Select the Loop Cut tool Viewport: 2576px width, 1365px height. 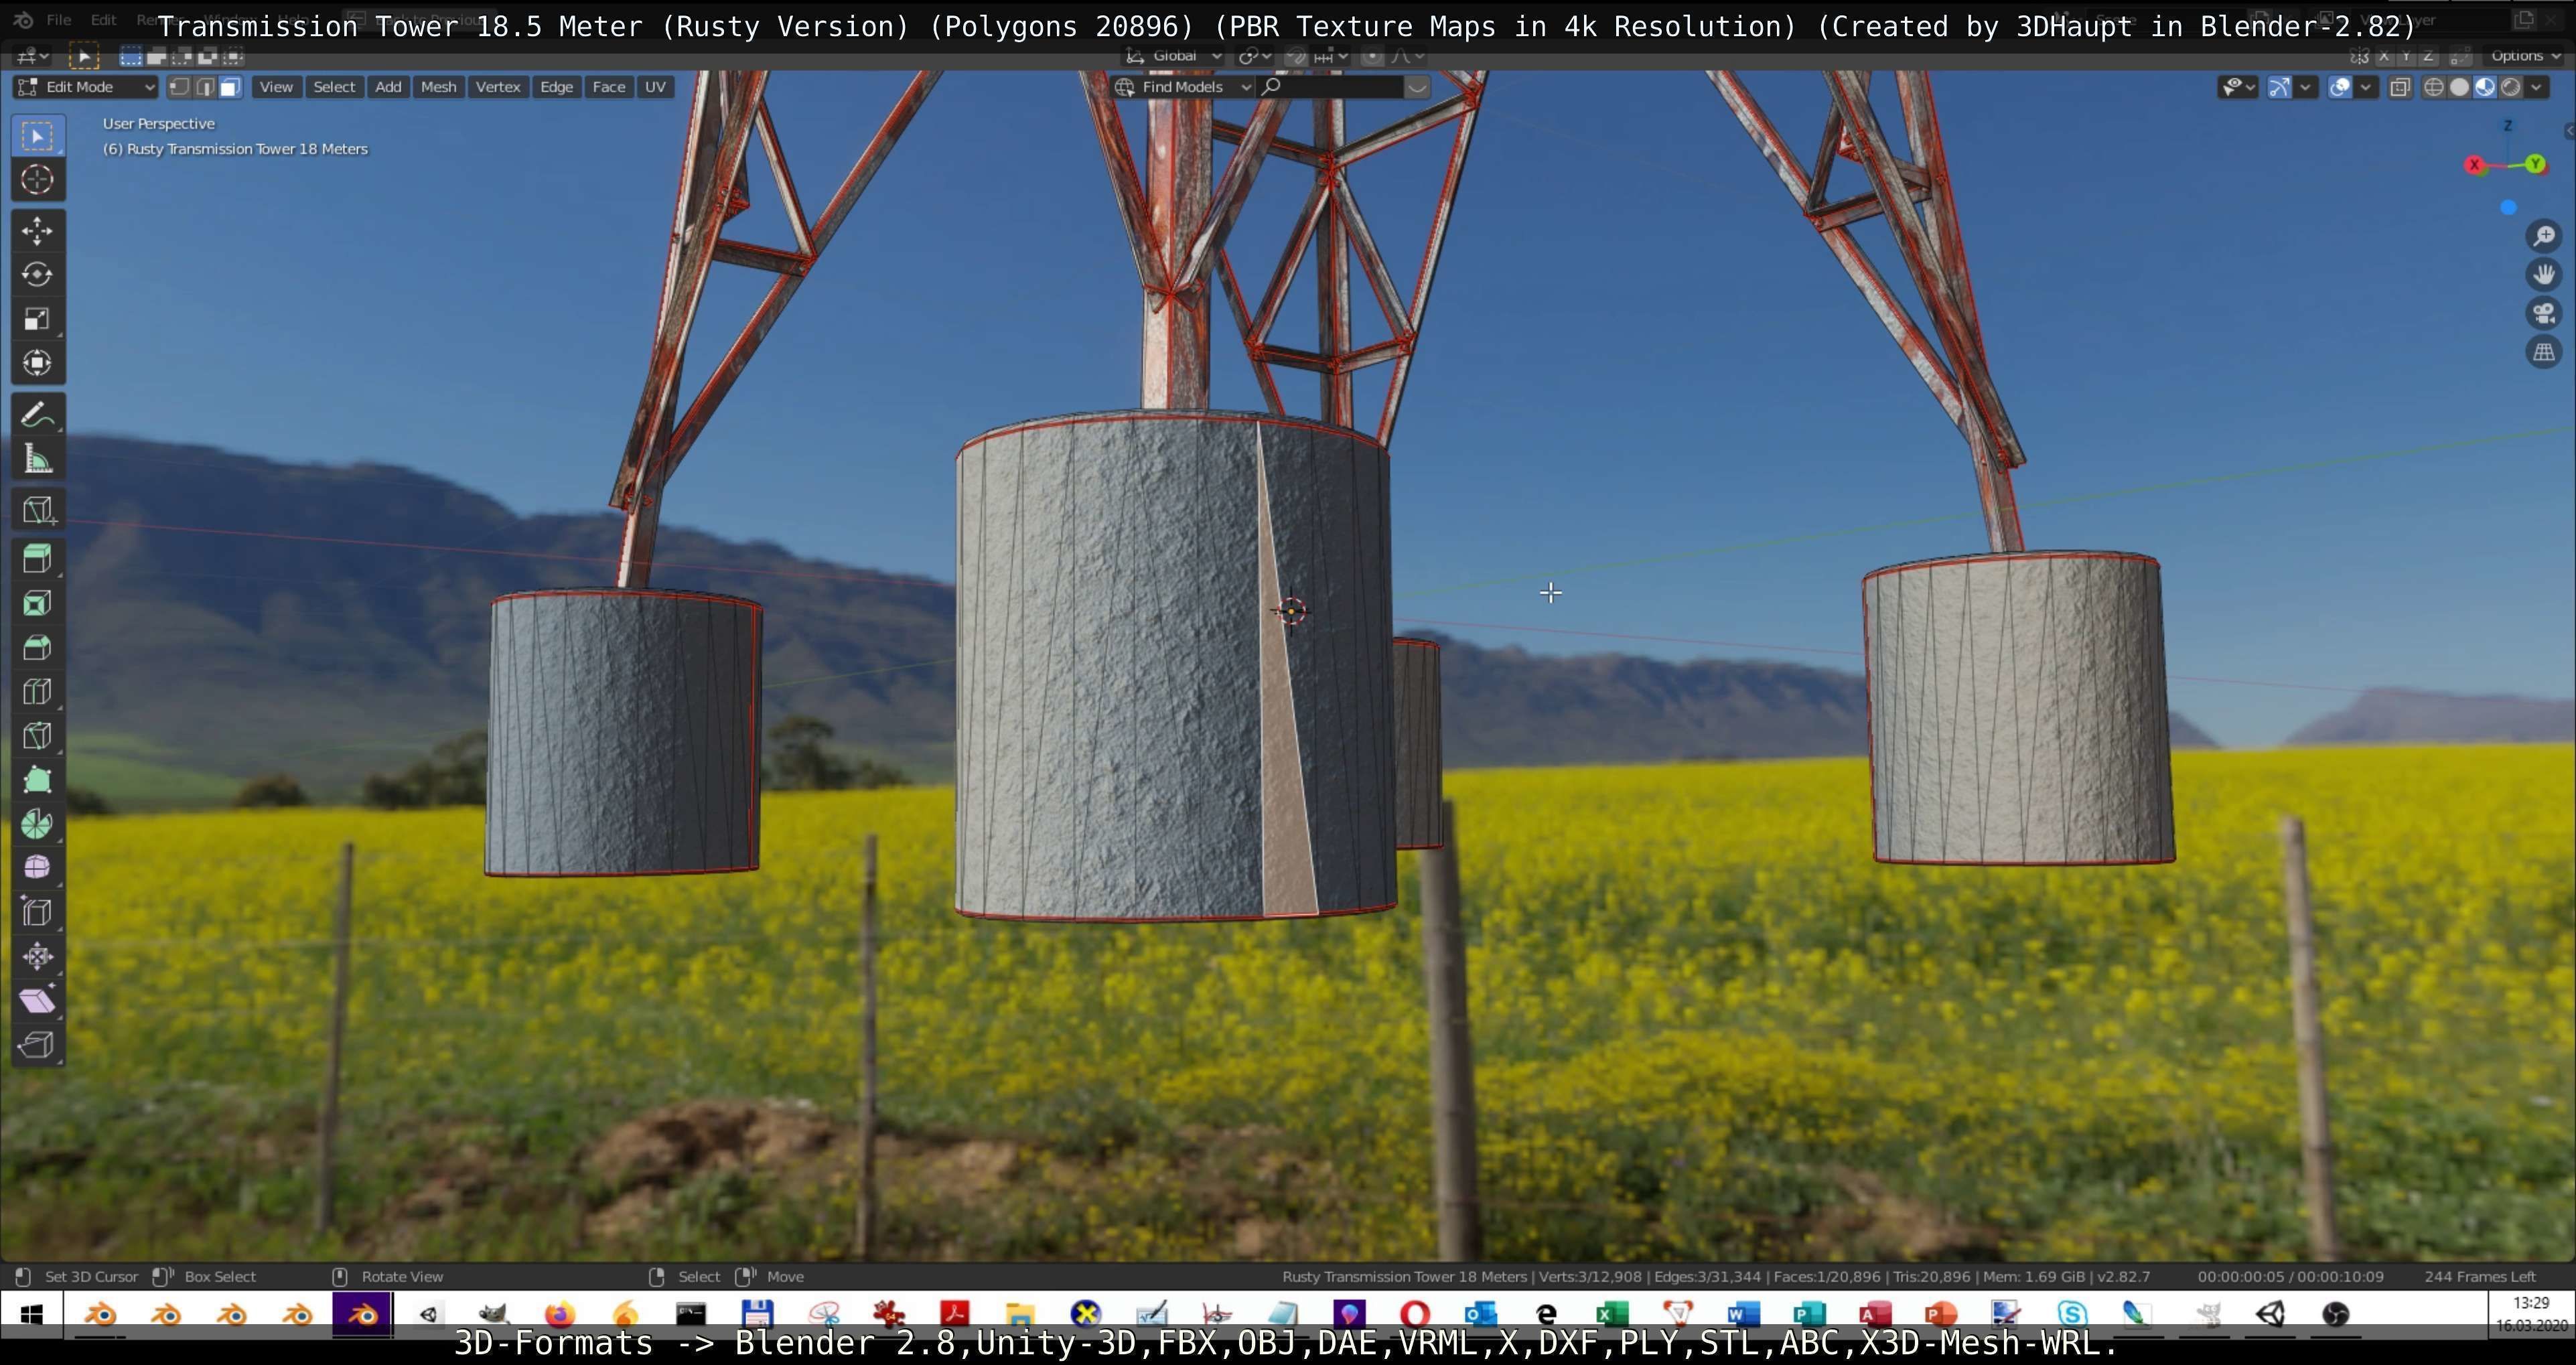click(37, 691)
